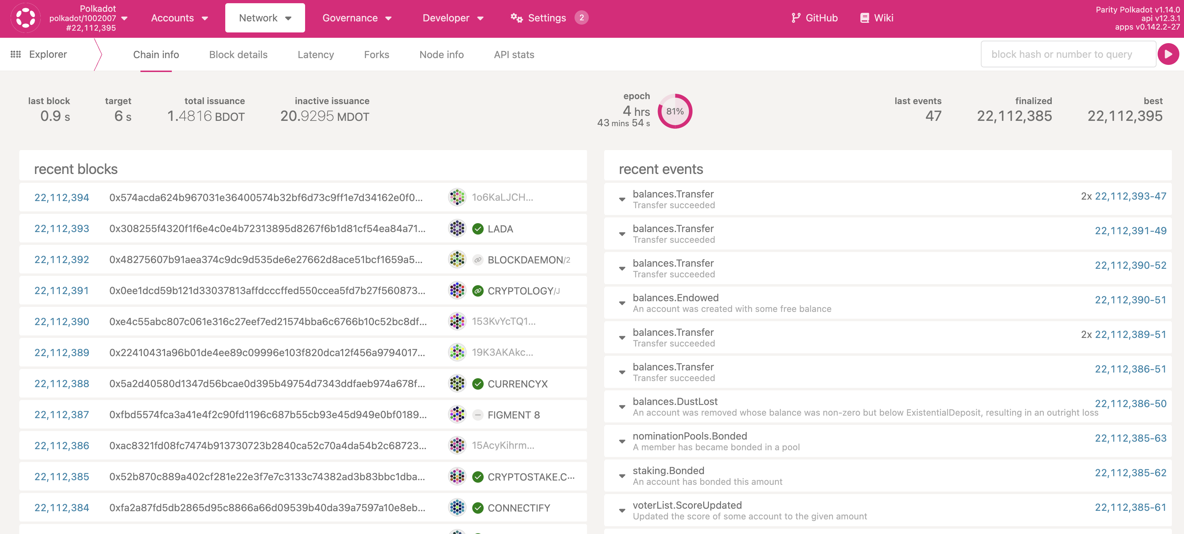Open the Accounts dropdown menu
The image size is (1184, 534).
[x=179, y=18]
